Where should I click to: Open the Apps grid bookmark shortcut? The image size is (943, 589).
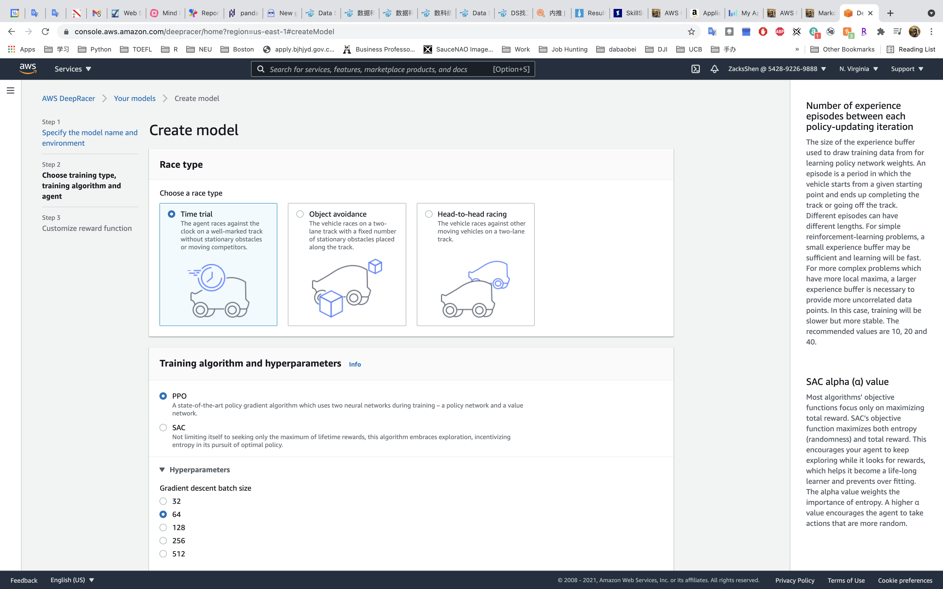(x=22, y=49)
